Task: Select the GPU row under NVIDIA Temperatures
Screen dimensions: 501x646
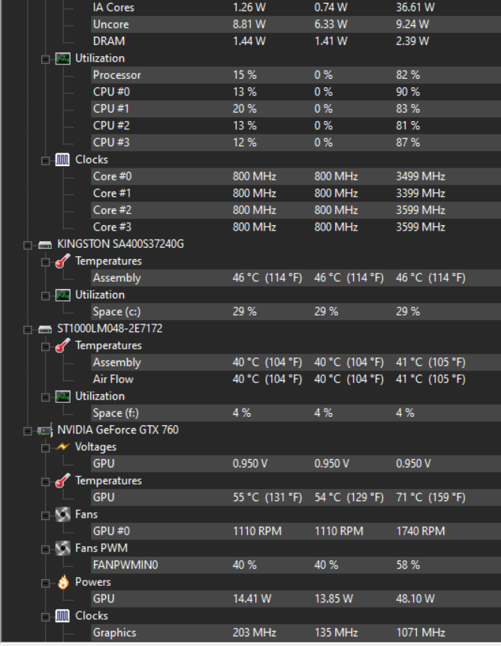Action: point(296,498)
